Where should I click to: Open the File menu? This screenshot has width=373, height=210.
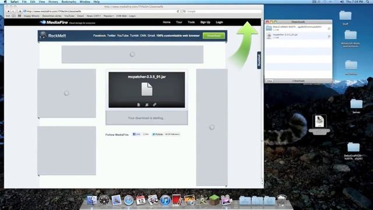24,2
